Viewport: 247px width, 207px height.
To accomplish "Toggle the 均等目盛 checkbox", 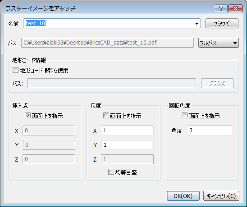I will (111, 171).
